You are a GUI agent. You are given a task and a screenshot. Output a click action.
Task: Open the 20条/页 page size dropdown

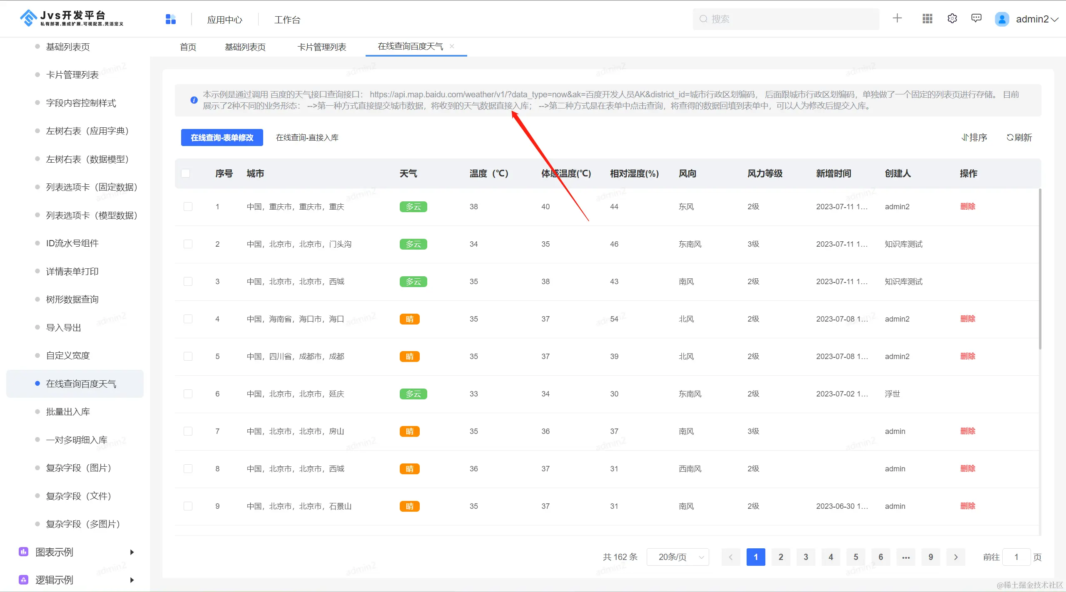tap(677, 557)
